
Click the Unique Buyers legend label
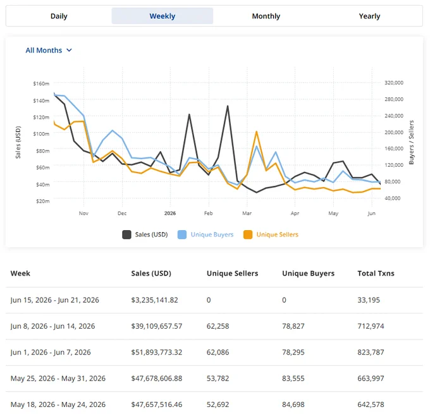coord(212,234)
